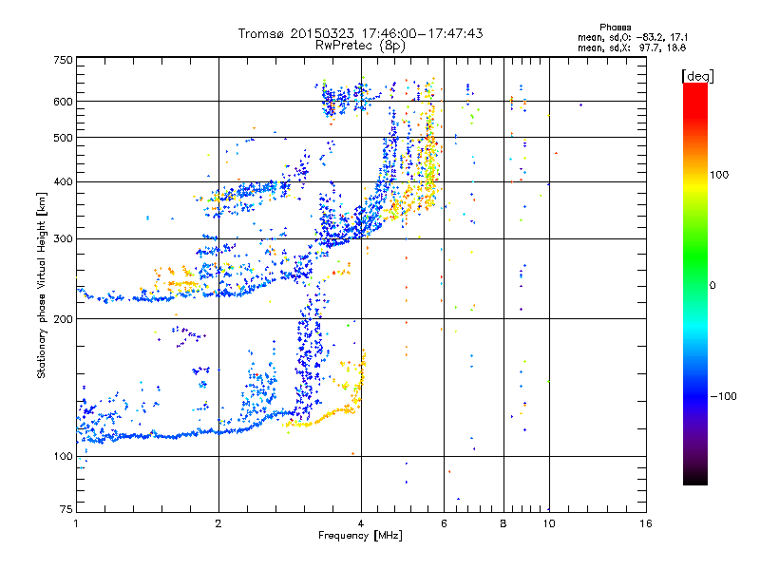This screenshot has height=570, width=760.
Task: Click the colorbar tick label '100'
Action: 719,175
